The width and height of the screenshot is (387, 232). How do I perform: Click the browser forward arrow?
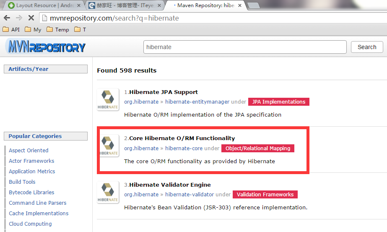[x=19, y=18]
